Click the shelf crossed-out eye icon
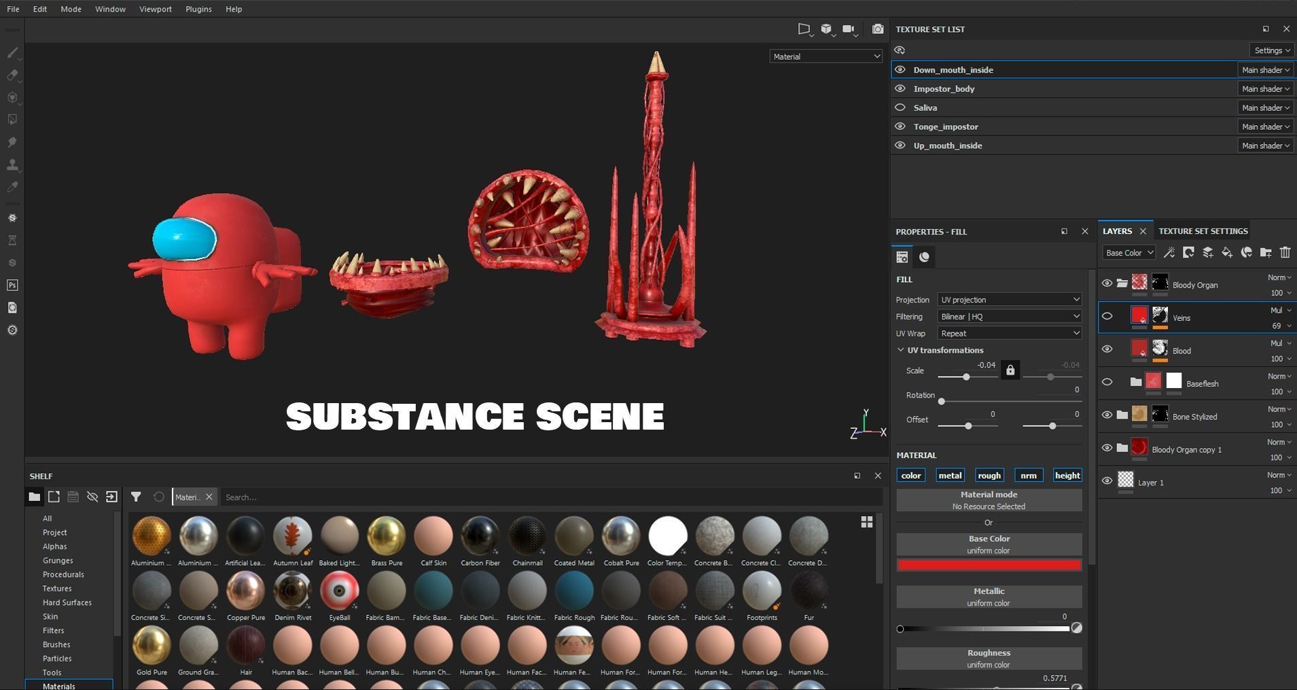Viewport: 1297px width, 690px height. click(92, 497)
